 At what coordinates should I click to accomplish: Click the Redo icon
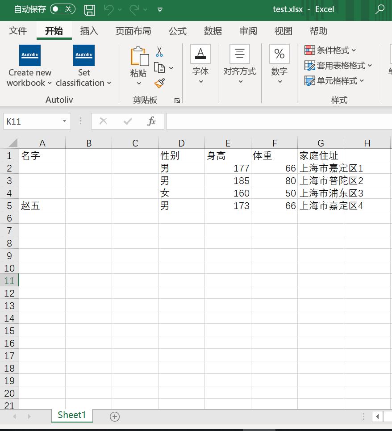pos(135,10)
